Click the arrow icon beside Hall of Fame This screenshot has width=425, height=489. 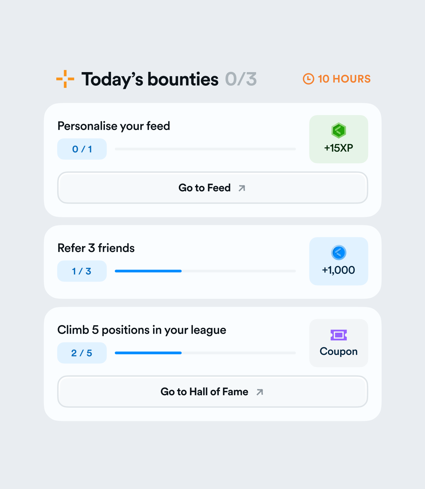(260, 392)
